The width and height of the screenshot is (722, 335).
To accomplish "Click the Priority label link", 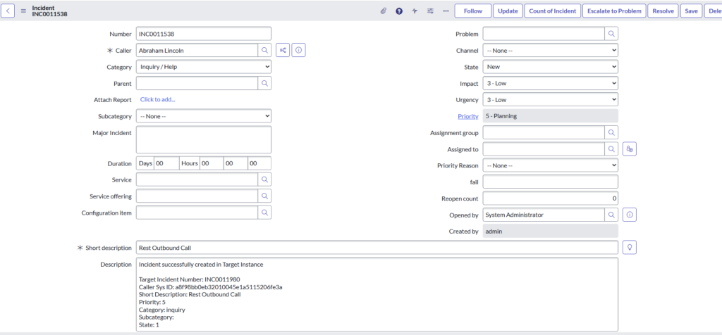I will 468,116.
